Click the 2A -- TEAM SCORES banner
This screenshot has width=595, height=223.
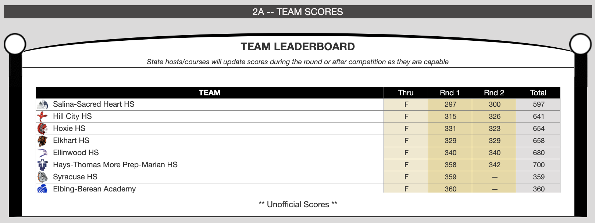(297, 12)
